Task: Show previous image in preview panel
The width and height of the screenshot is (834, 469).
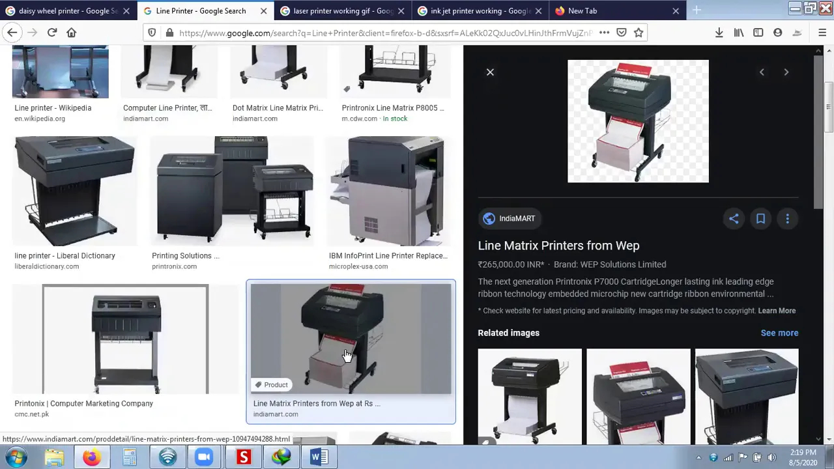Action: 762,72
